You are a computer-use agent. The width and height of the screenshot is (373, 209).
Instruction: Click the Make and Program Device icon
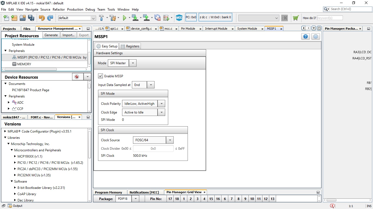tap(135, 18)
